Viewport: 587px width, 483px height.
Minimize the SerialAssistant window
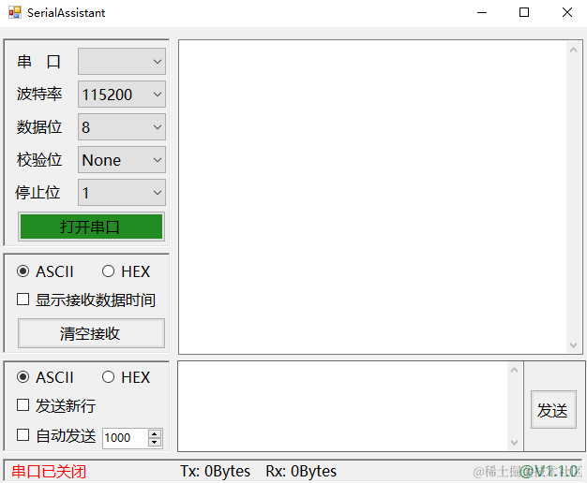pos(482,13)
